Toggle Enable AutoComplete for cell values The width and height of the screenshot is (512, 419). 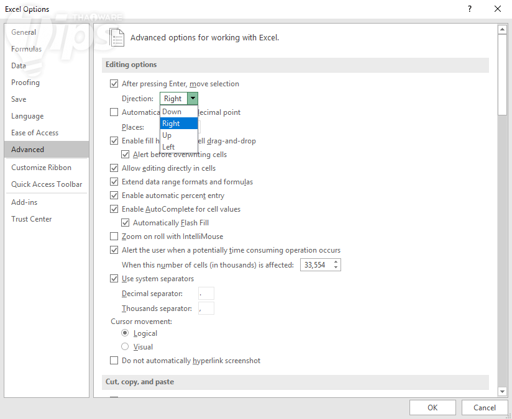(114, 209)
